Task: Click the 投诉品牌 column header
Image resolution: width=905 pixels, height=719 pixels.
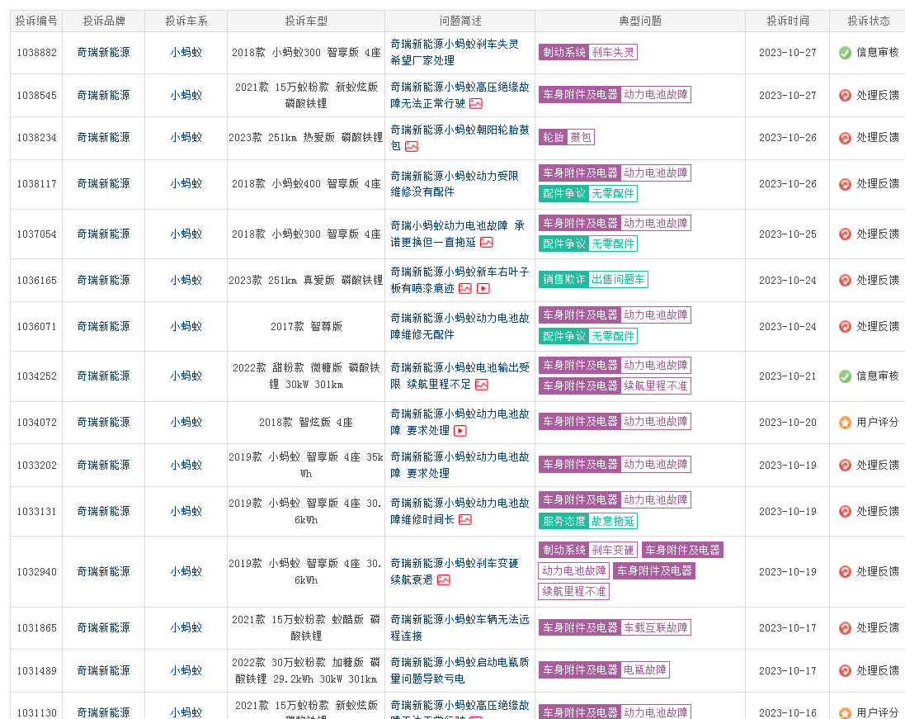Action: coord(104,21)
